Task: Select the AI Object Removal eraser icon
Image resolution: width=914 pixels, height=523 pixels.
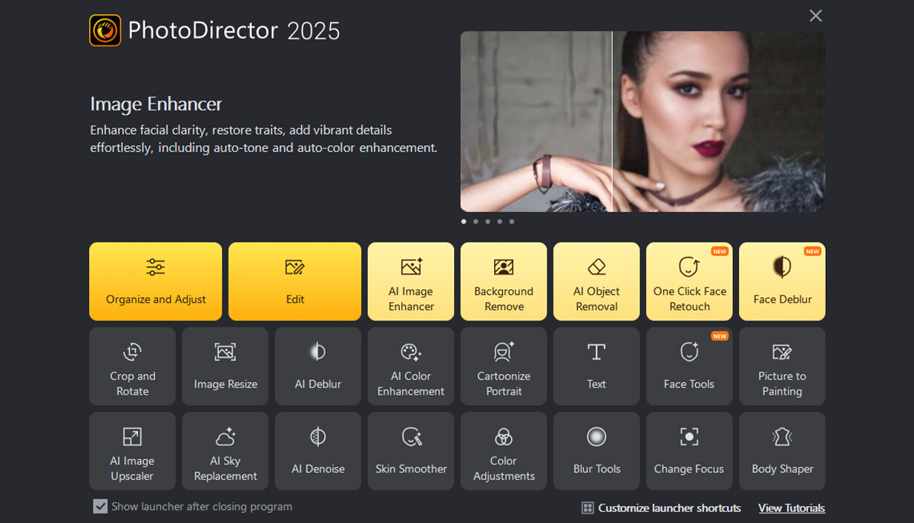Action: coord(596,267)
